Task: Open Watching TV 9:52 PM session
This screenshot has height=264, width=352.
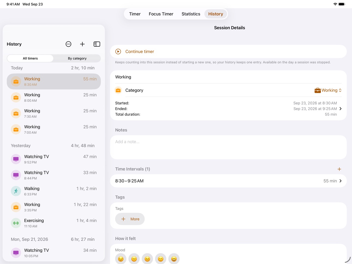Action: 54,159
